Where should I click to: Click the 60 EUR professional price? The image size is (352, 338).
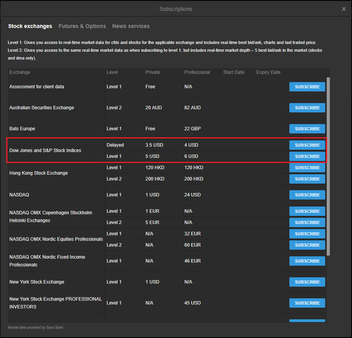coord(193,245)
